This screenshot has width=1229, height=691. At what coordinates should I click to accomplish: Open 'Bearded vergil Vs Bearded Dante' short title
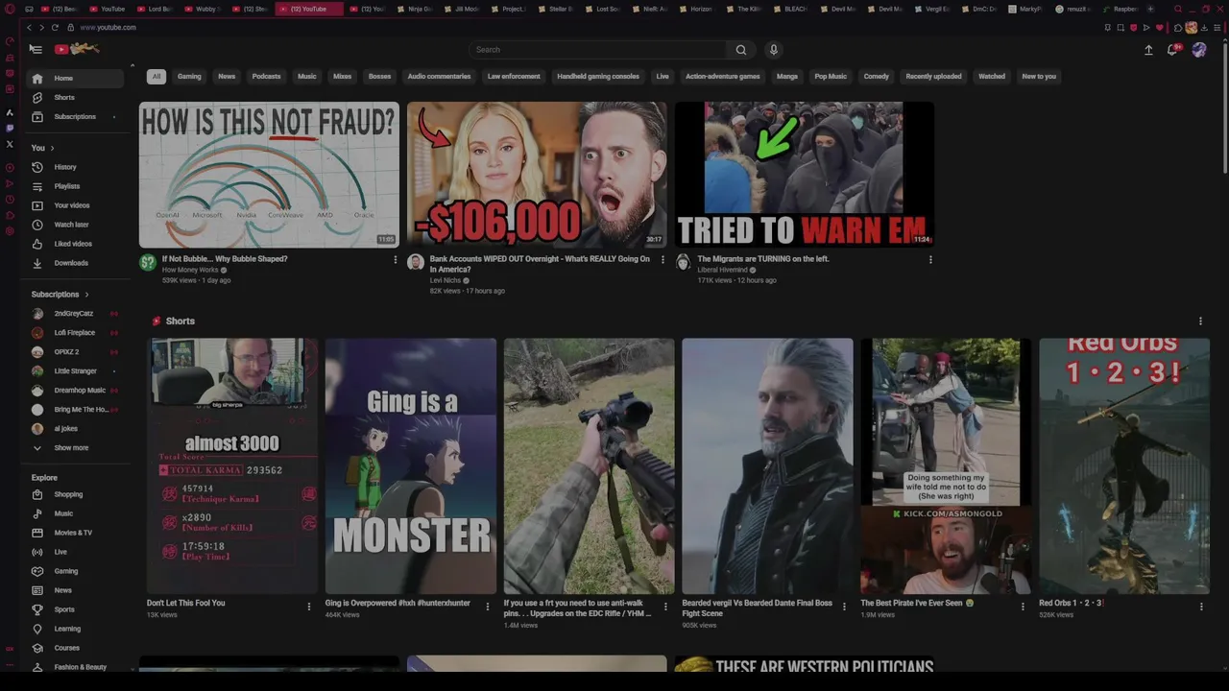click(x=758, y=608)
